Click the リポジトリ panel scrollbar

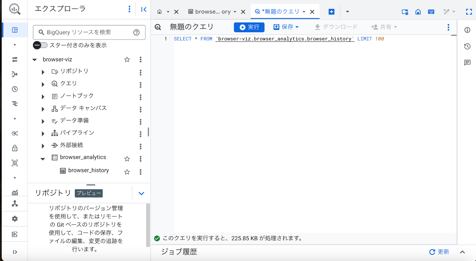[148, 225]
